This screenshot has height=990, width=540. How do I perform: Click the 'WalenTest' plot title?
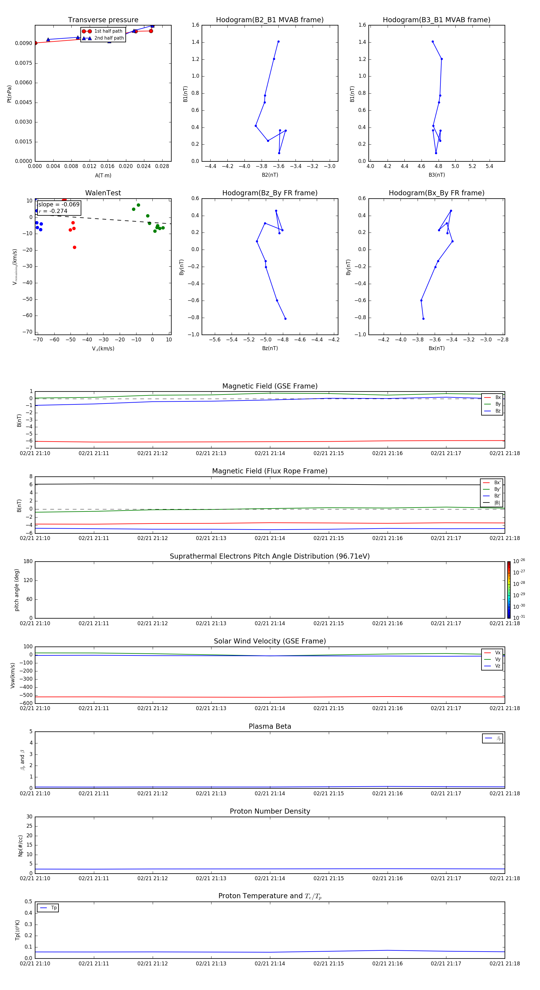pos(103,193)
